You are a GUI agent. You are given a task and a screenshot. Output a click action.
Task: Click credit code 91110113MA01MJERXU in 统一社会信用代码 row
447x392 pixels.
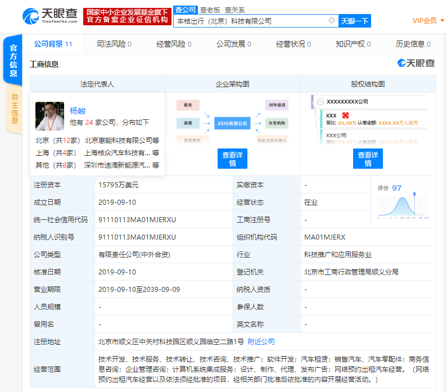137,219
